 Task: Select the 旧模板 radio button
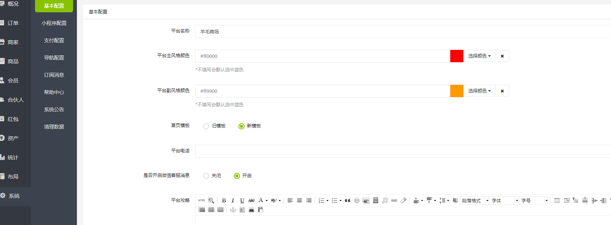coord(206,126)
